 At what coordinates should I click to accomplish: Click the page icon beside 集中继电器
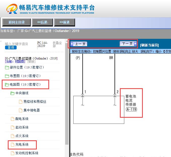pyautogui.click(x=21, y=110)
